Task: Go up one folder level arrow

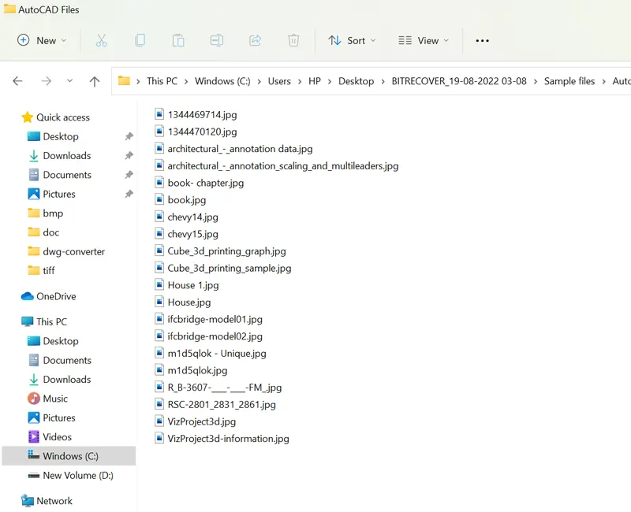Action: click(x=95, y=81)
